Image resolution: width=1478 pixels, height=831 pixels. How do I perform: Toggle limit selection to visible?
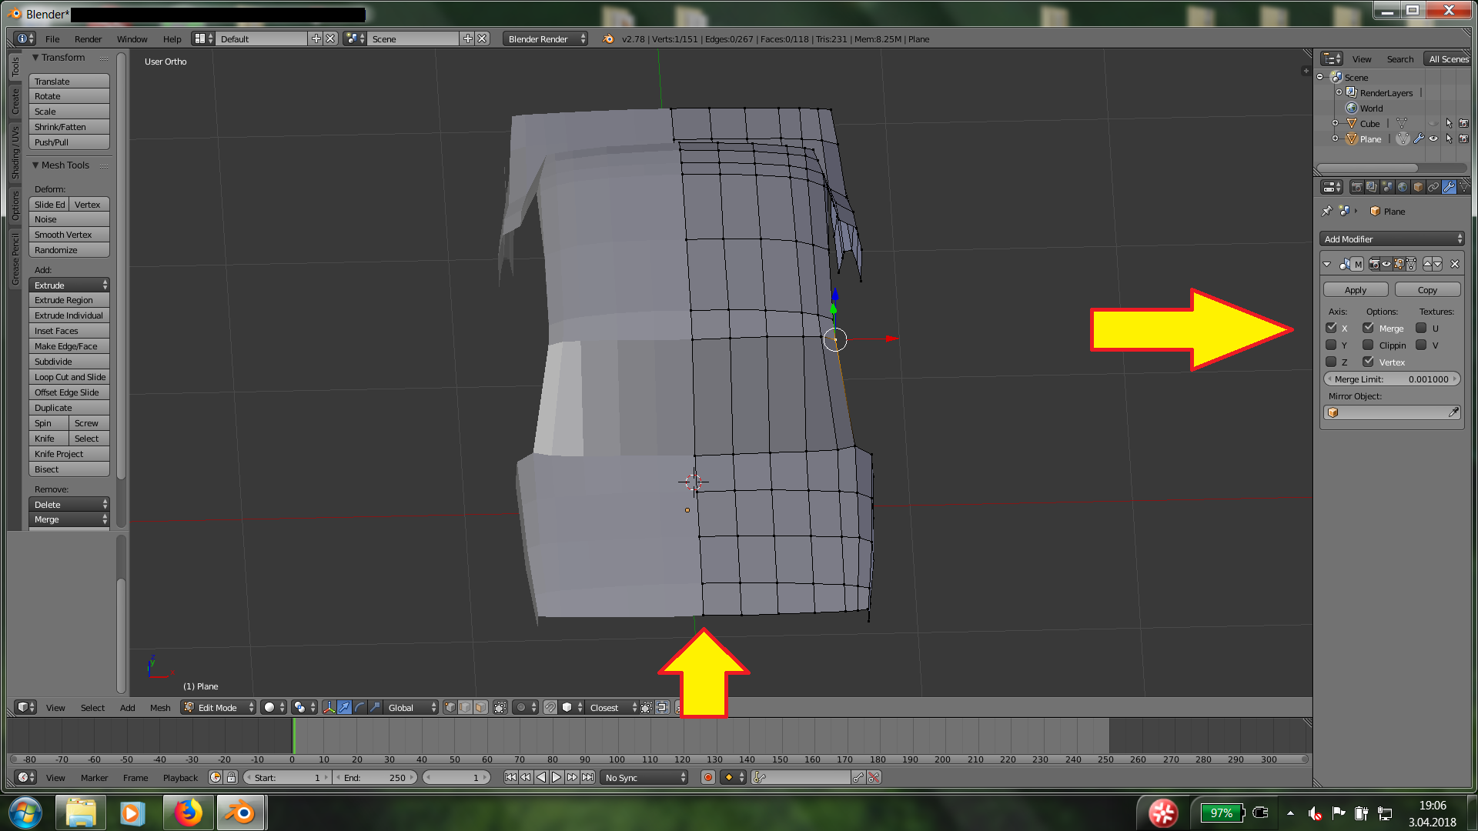click(500, 707)
